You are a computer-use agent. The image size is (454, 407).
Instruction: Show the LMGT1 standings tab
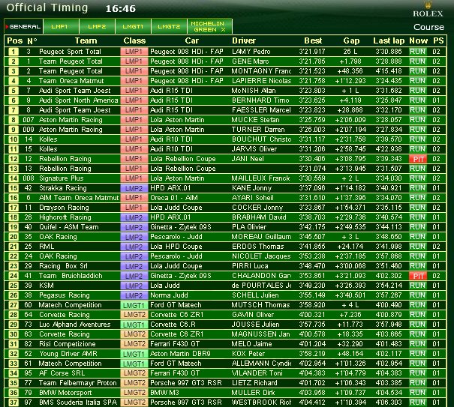[x=133, y=26]
